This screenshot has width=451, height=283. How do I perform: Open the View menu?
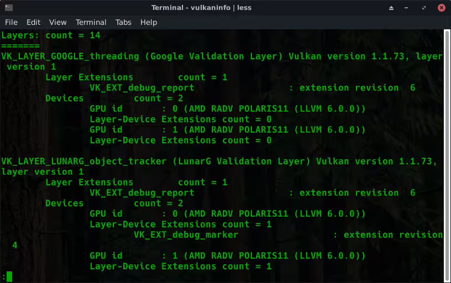click(58, 22)
